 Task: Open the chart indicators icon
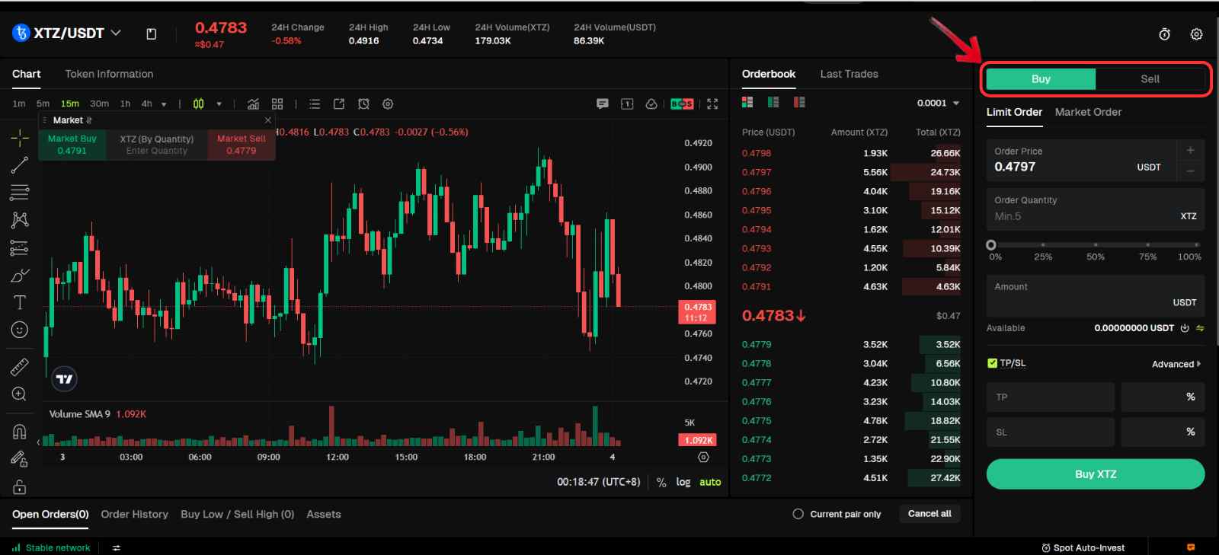tap(253, 104)
